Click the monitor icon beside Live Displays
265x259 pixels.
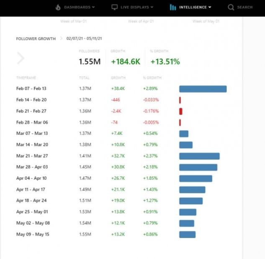coord(114,7)
